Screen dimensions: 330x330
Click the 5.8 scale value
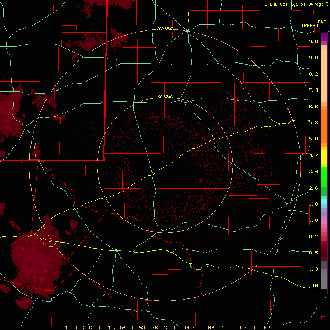click(313, 123)
